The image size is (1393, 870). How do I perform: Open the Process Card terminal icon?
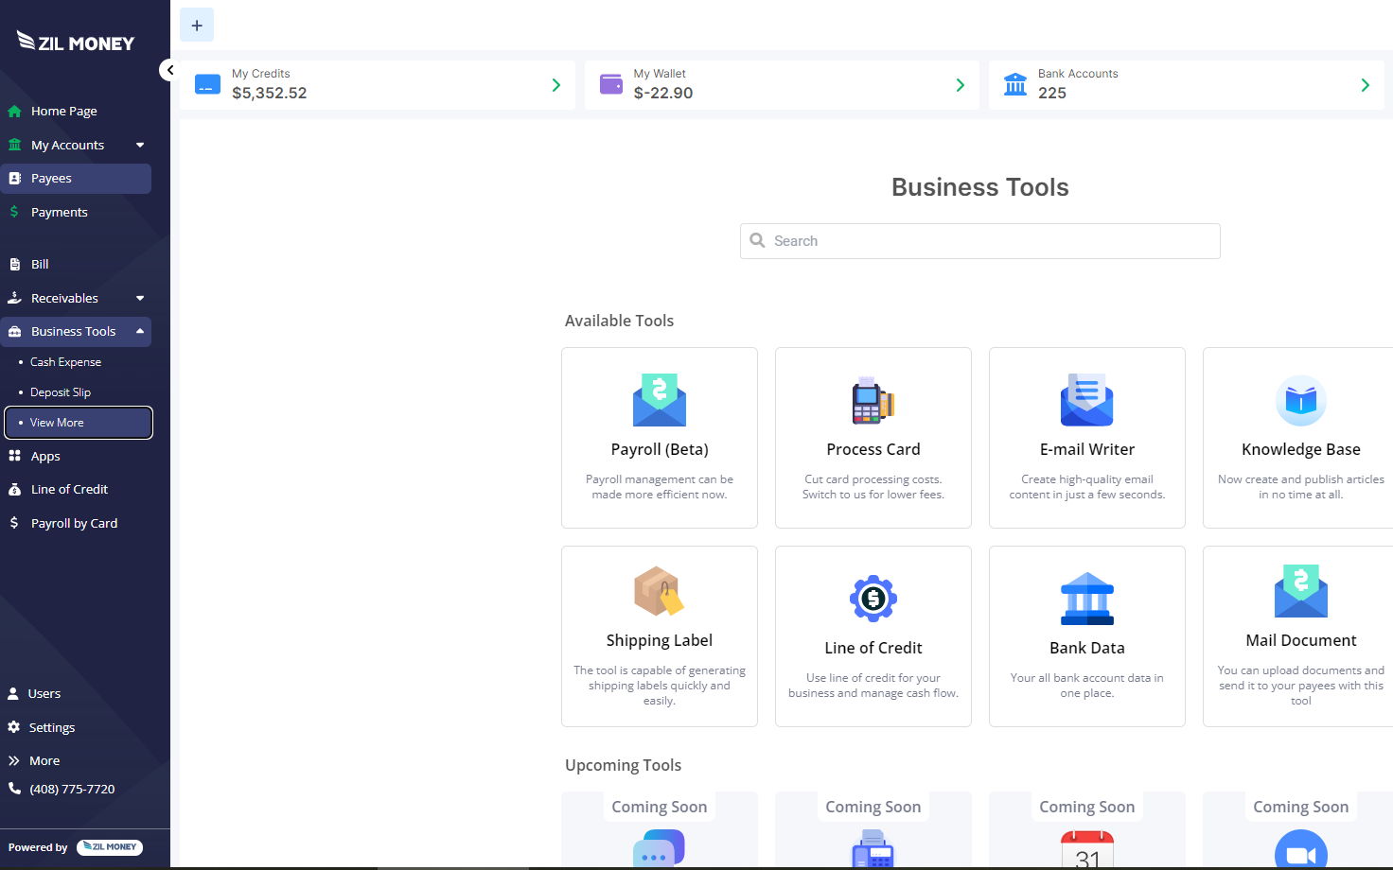pyautogui.click(x=873, y=401)
